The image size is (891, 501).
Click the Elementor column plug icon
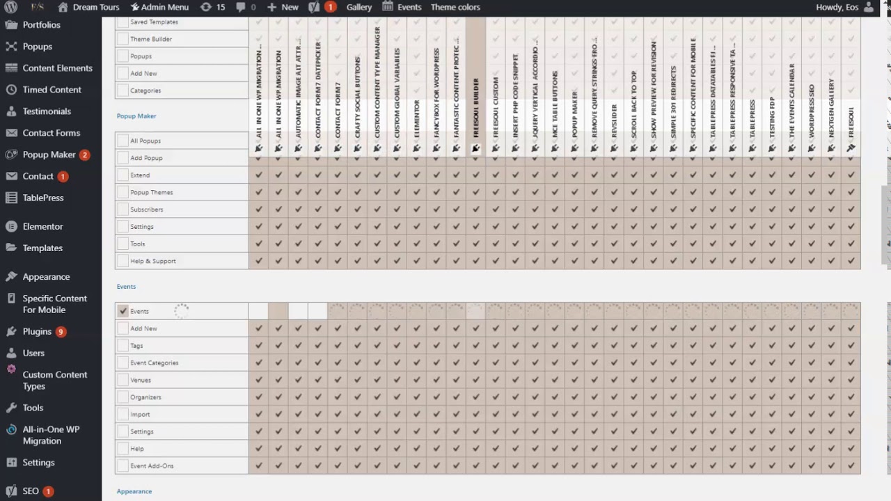pos(416,148)
